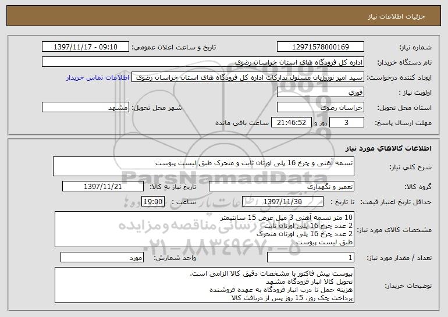Click the تعداد / مقدار field showing 1

tap(311, 258)
